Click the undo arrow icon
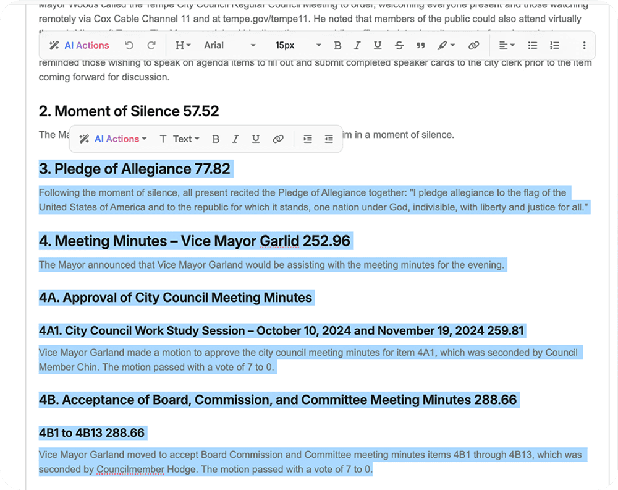The width and height of the screenshot is (618, 490). pyautogui.click(x=129, y=45)
